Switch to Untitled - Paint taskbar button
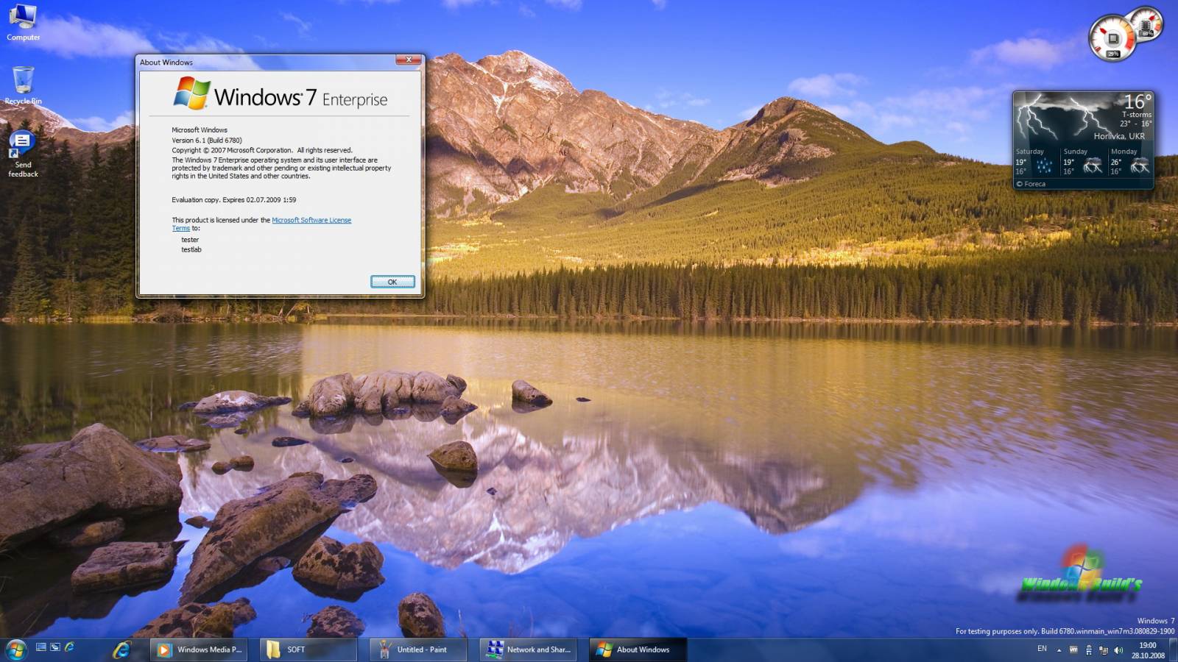Viewport: 1178px width, 662px height. click(x=418, y=649)
